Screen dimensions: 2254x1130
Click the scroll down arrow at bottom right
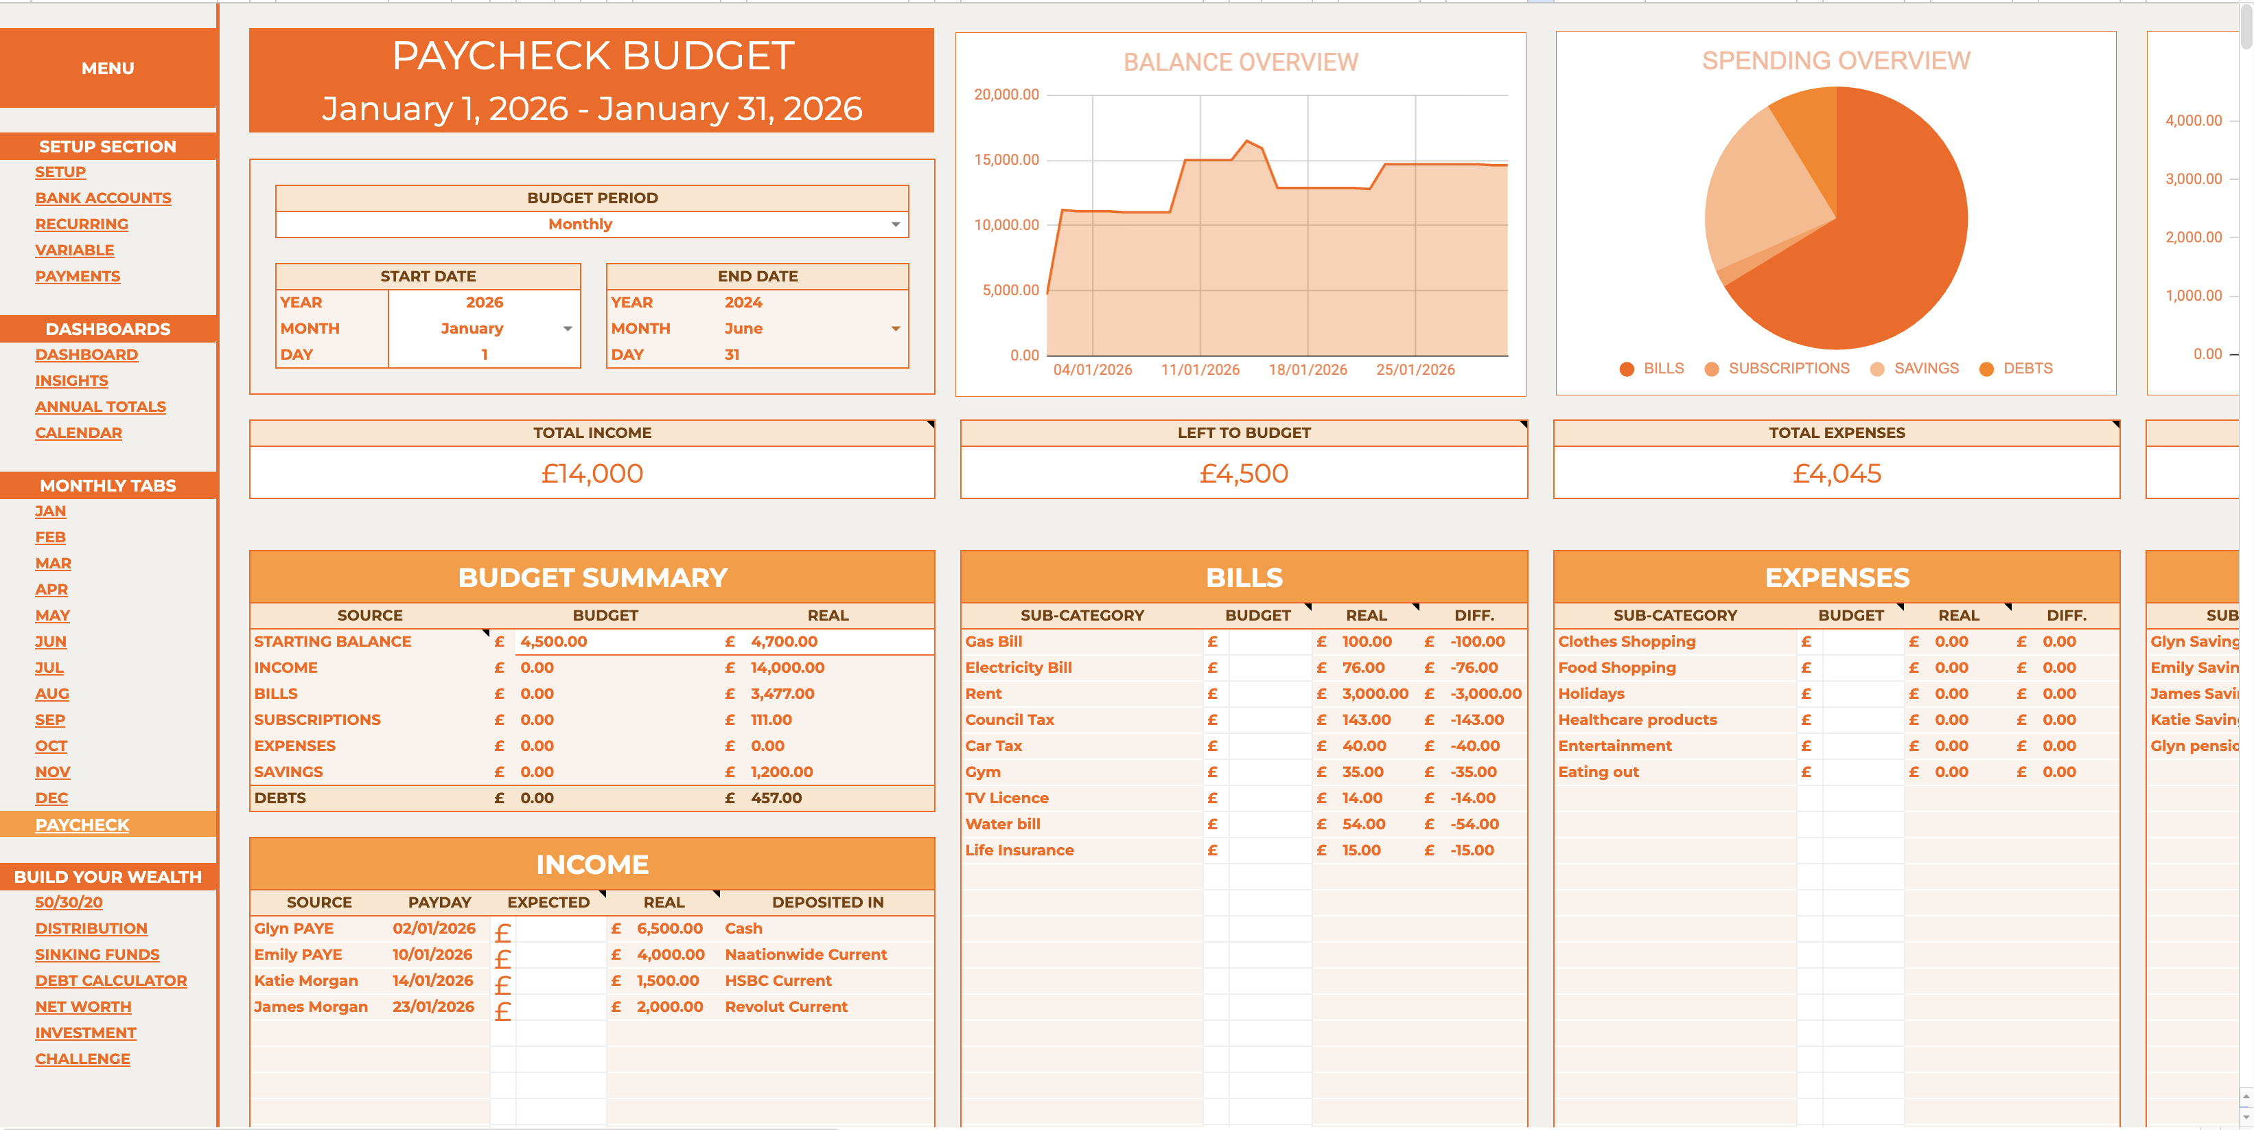click(x=2245, y=1118)
